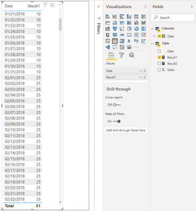Collapse the Calendar table in Fields

click(152, 28)
